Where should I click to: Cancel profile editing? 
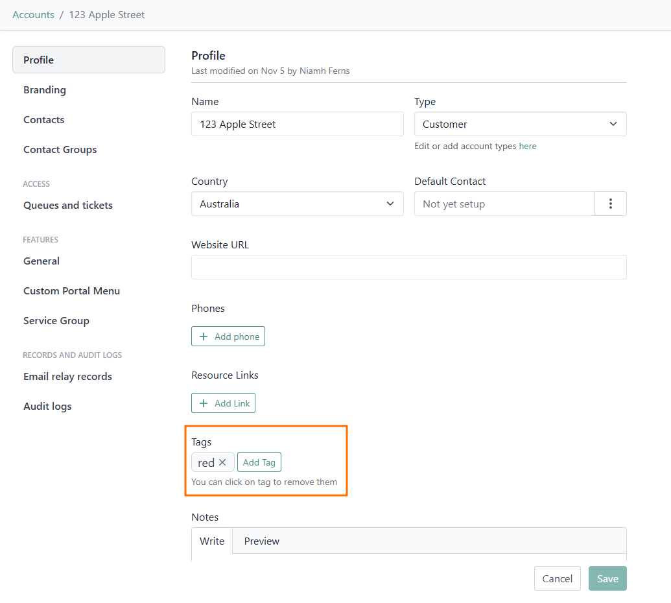pos(558,578)
